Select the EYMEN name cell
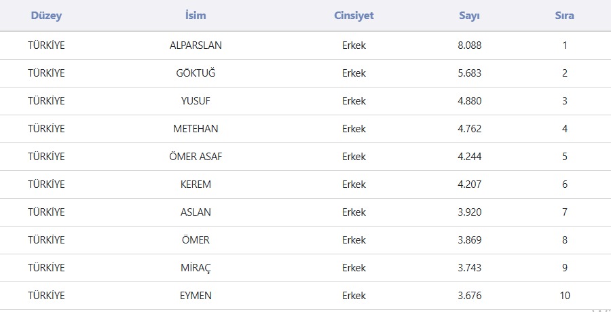611x312 pixels. [196, 296]
